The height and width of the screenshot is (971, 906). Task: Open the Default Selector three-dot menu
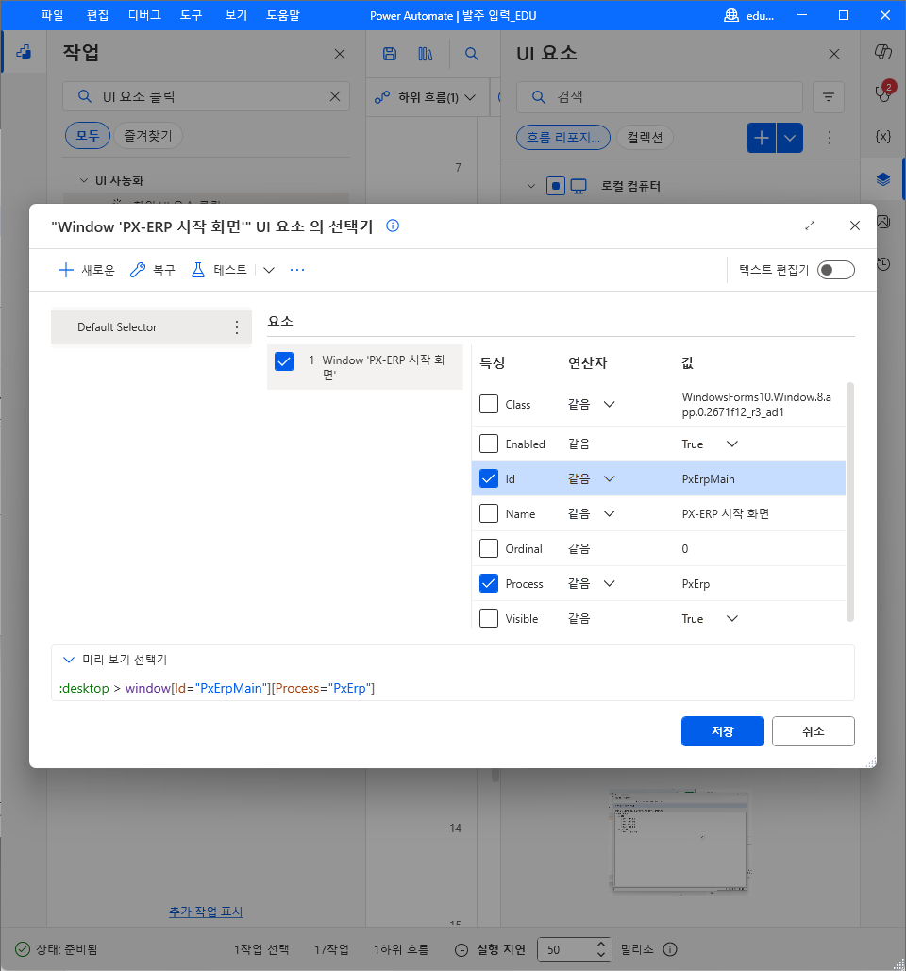pos(237,327)
